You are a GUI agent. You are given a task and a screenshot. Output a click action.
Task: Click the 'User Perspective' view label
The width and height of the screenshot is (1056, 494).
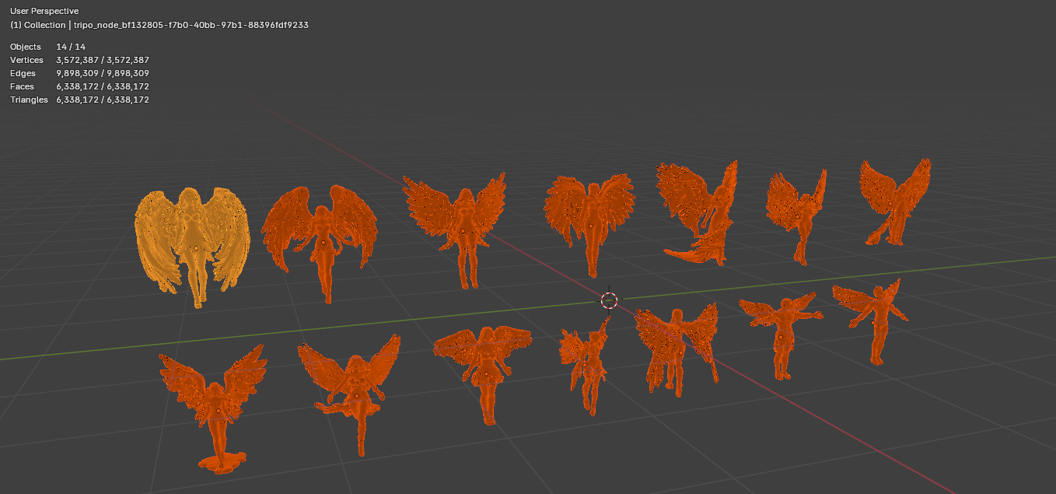44,11
